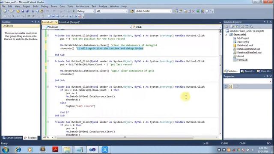Select Form2.vb in Solution Explorer

point(242,60)
